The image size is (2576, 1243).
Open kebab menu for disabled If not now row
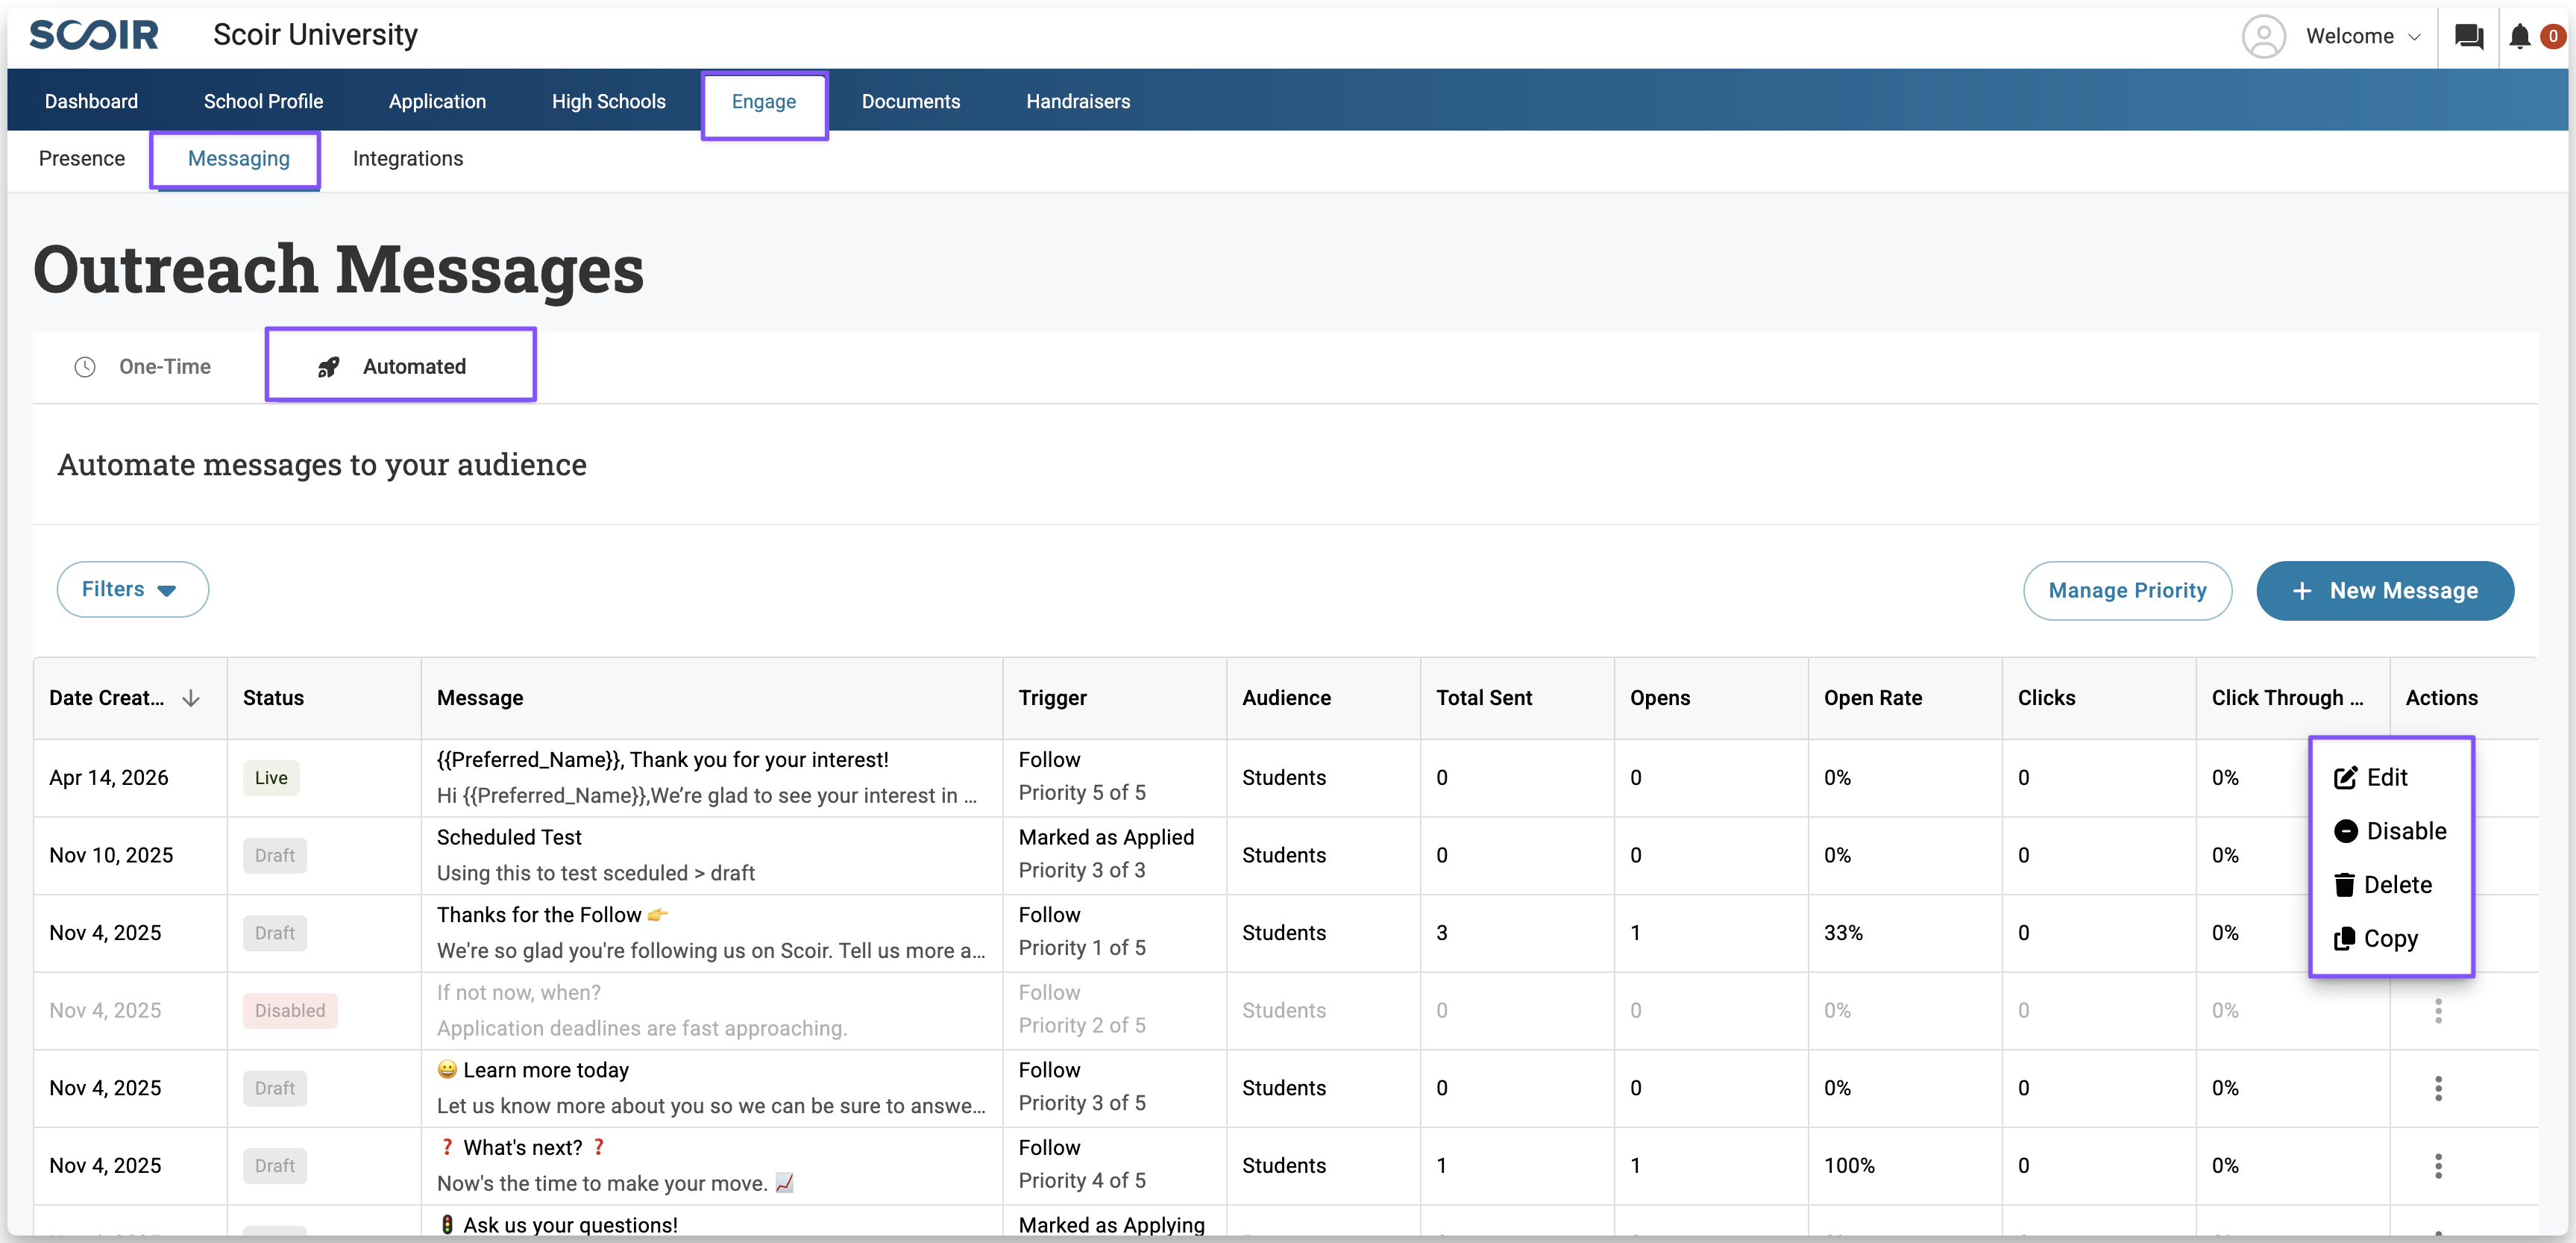tap(2438, 1010)
